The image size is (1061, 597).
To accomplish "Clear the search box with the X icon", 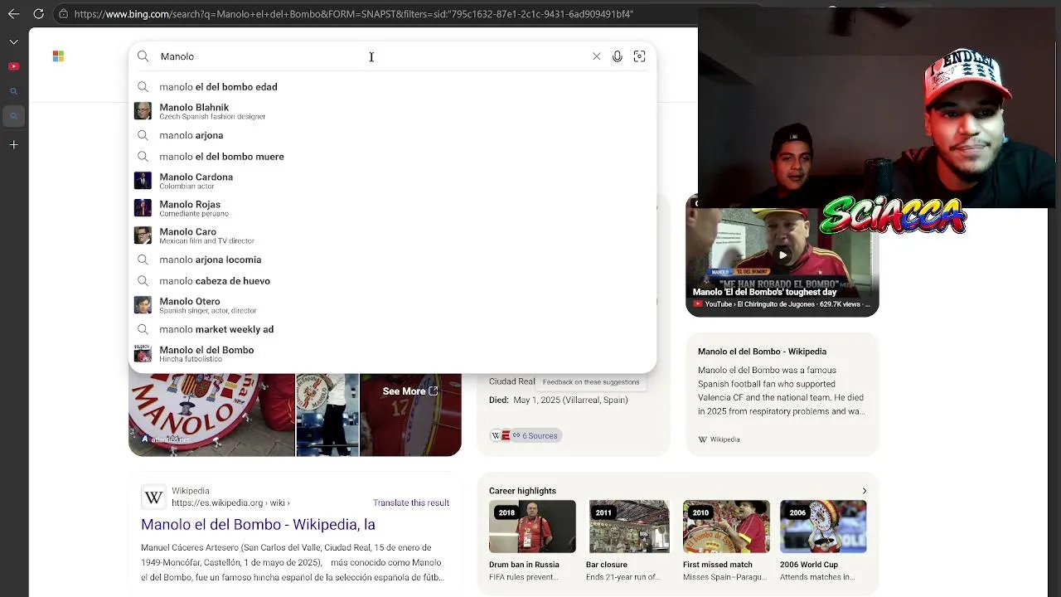I will tap(596, 56).
